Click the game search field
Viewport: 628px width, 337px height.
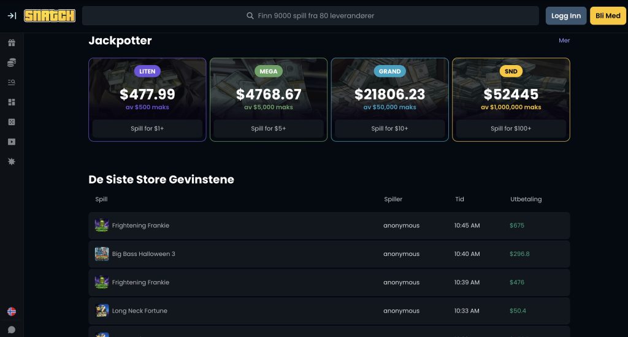(x=310, y=16)
